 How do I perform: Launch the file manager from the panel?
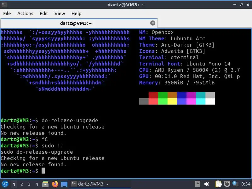point(45,184)
